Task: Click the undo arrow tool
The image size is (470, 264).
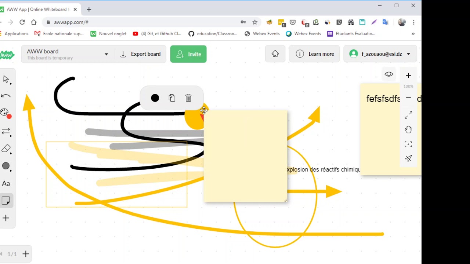Action: [6, 96]
